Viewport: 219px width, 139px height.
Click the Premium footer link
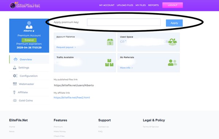58,127
